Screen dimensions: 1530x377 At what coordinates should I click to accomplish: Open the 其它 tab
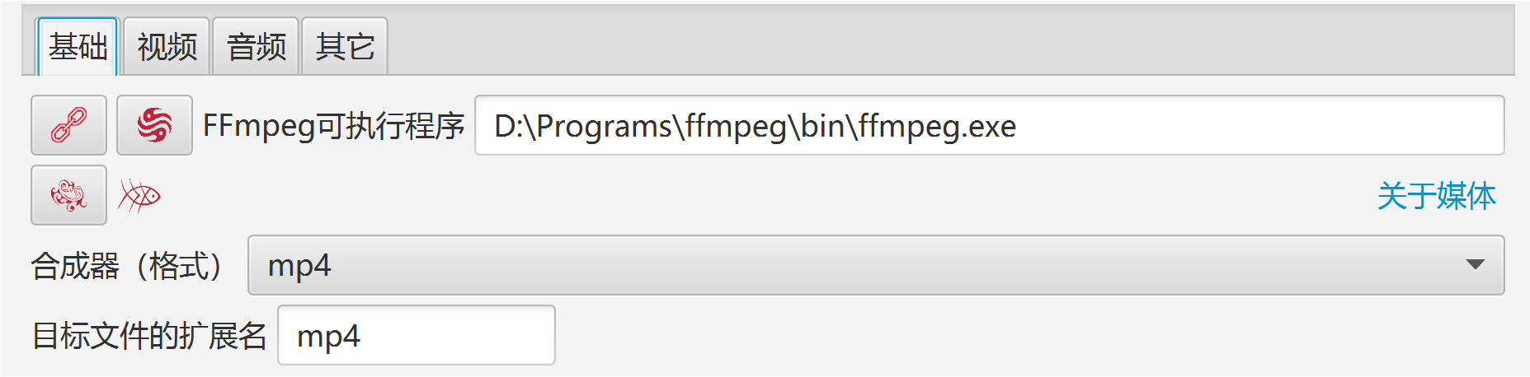pyautogui.click(x=345, y=47)
